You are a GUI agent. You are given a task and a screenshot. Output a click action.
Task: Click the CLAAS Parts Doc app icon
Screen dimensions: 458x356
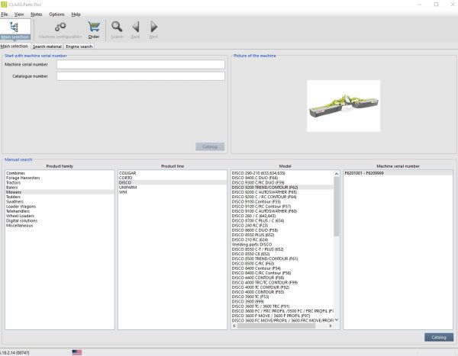4,5
